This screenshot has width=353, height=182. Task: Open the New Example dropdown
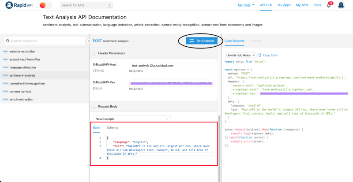tap(131, 119)
